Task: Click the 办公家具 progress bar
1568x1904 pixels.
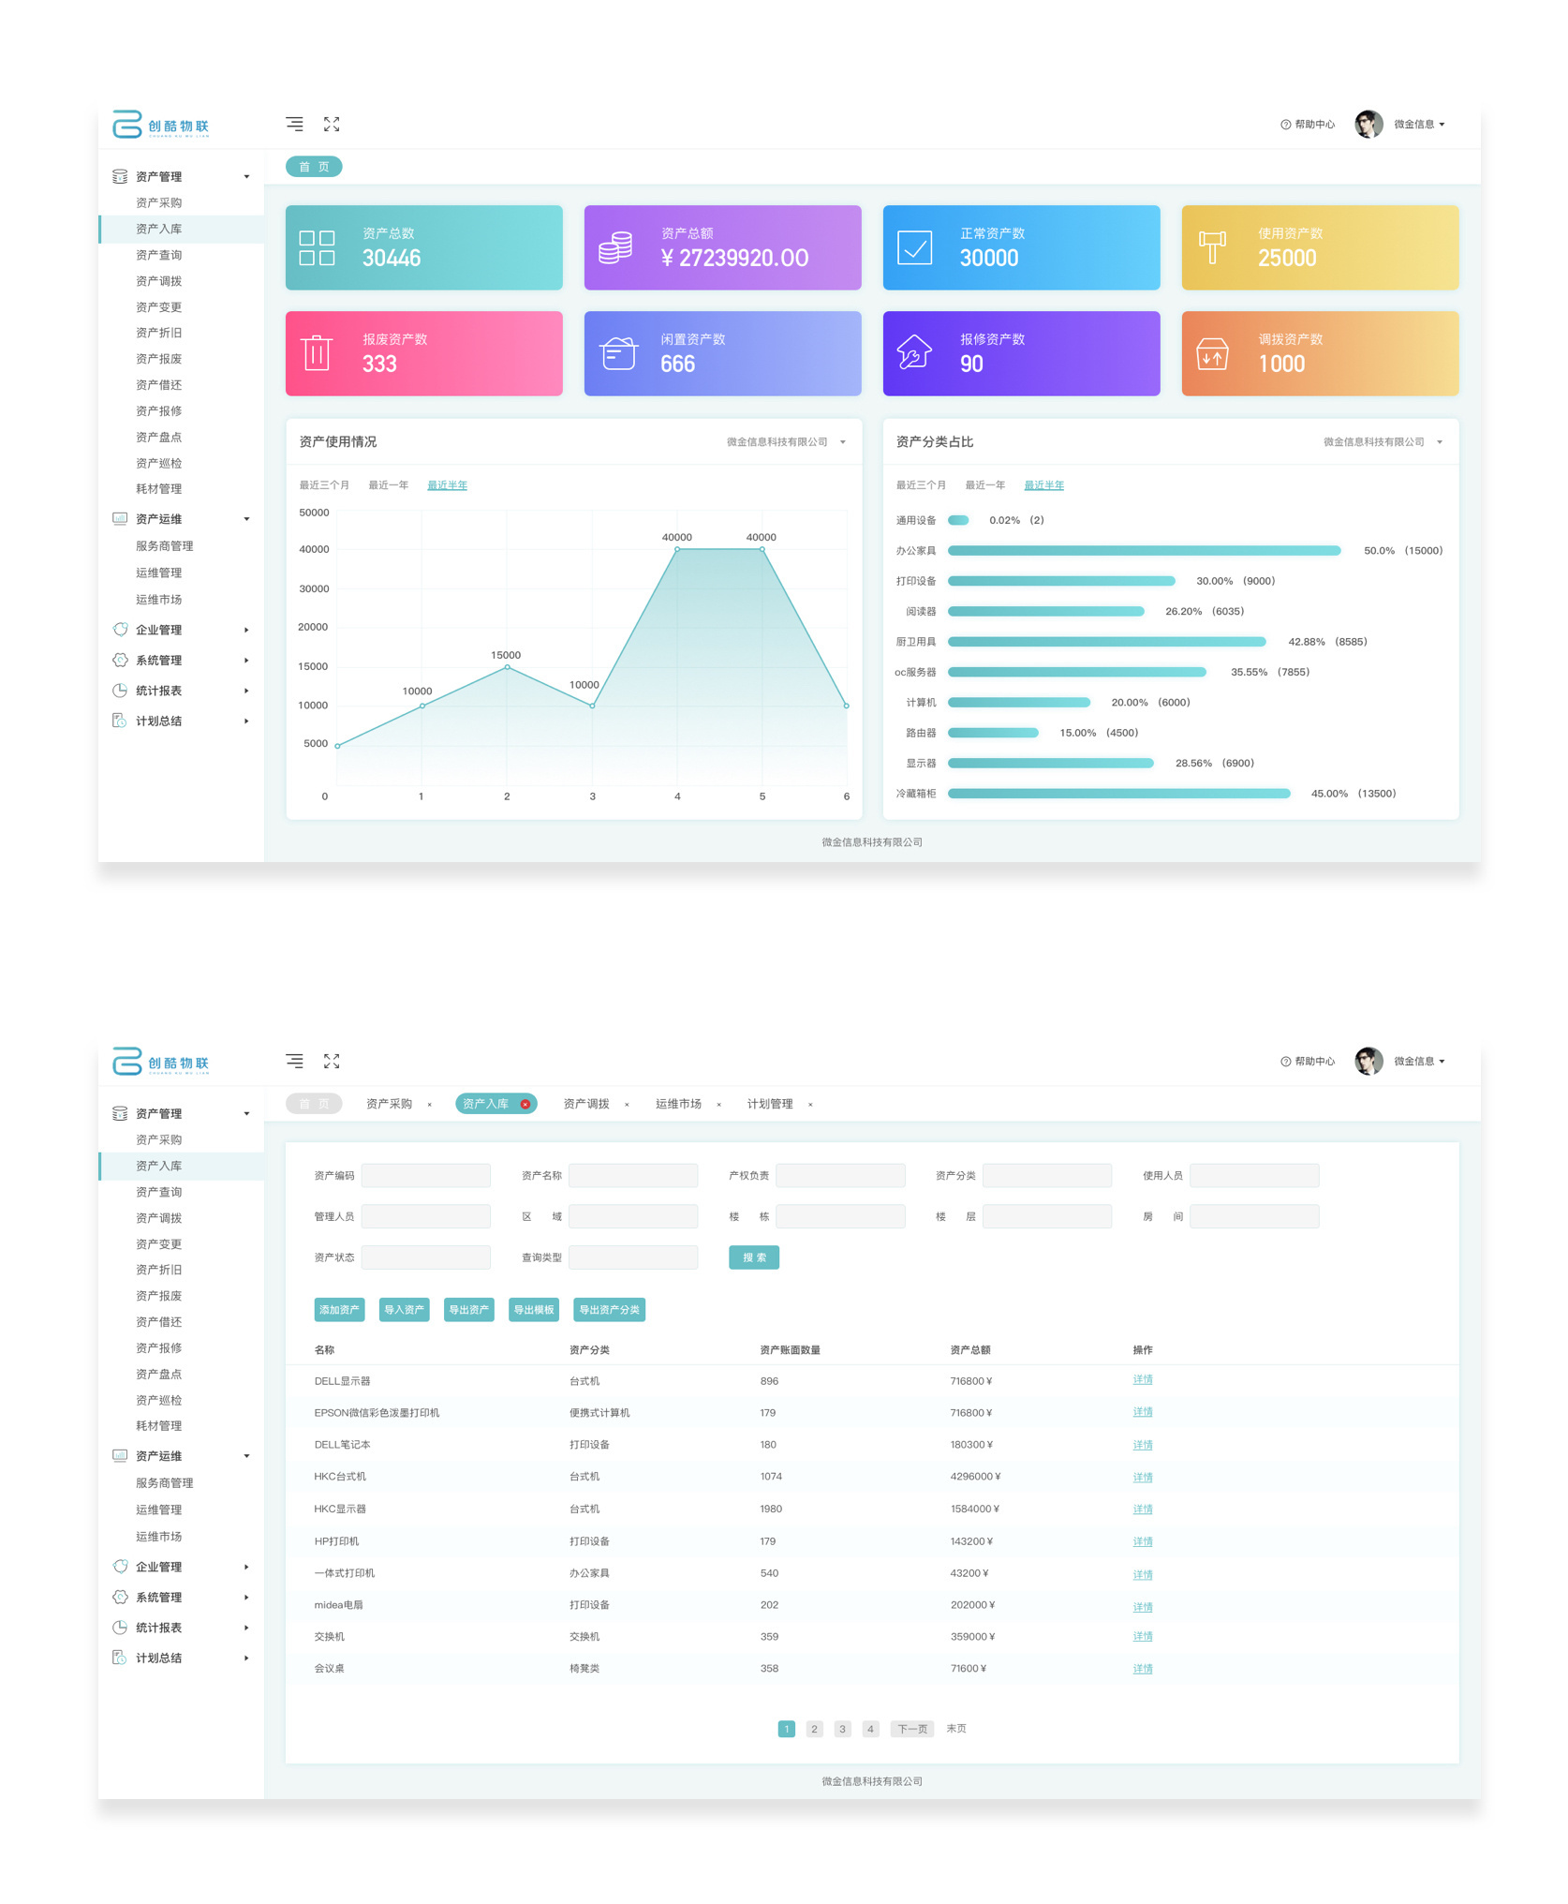Action: click(x=1143, y=551)
